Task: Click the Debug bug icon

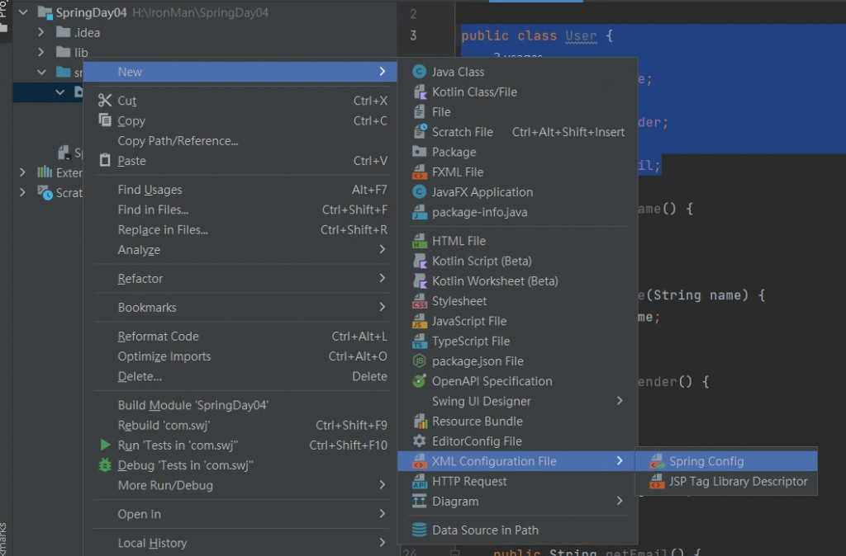Action: [x=105, y=465]
